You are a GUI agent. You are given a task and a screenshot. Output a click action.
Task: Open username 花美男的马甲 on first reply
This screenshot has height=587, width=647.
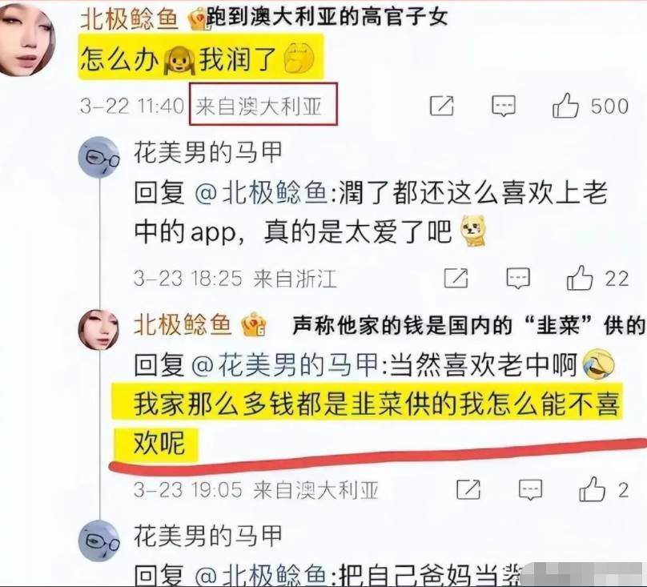[x=208, y=153]
